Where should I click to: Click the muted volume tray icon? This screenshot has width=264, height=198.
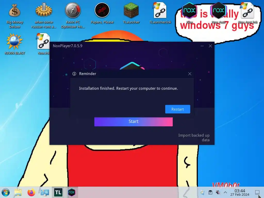coord(218,192)
